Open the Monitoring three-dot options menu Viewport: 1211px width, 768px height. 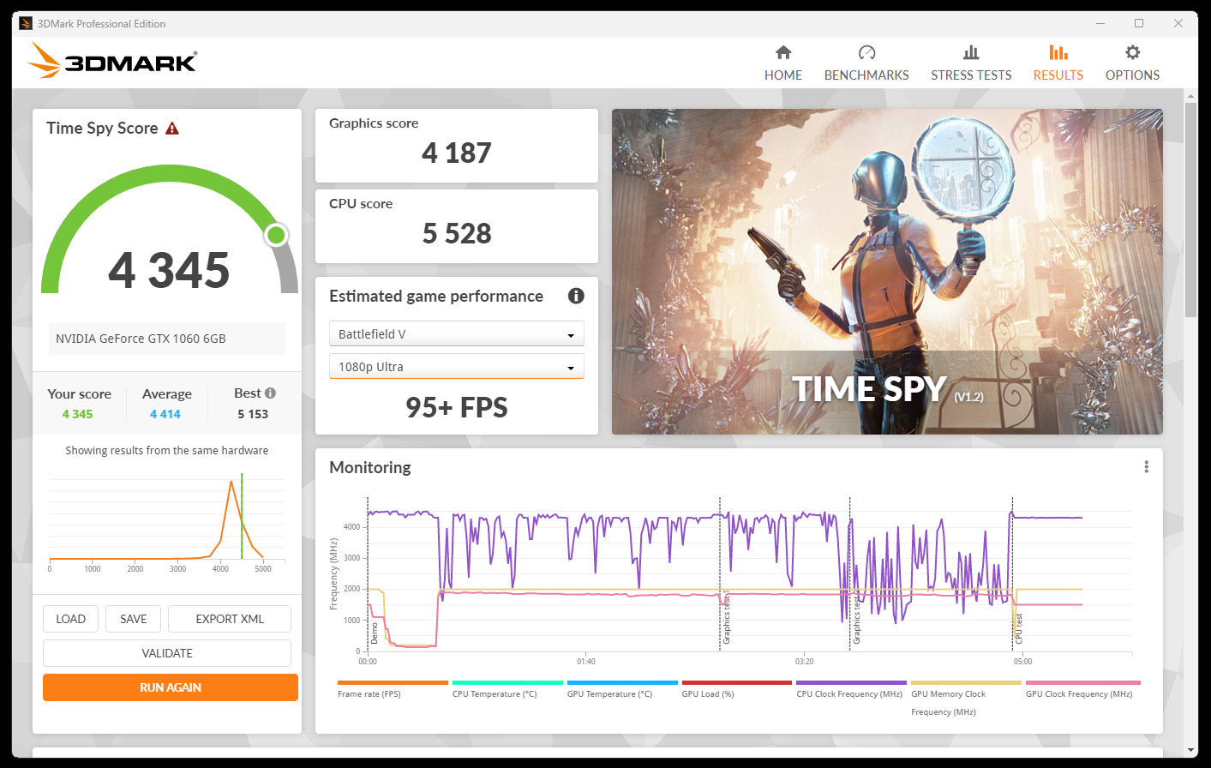[1146, 467]
